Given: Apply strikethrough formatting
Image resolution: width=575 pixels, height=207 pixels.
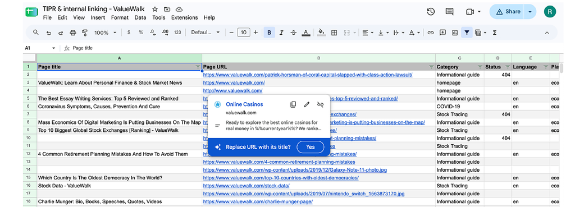Looking at the screenshot, I should click(x=293, y=33).
